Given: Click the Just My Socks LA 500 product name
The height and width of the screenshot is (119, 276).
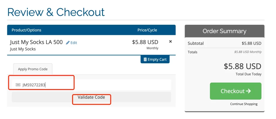Looking at the screenshot, I should click(x=36, y=42).
